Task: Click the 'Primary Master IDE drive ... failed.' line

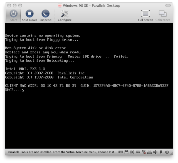Action: (67, 56)
